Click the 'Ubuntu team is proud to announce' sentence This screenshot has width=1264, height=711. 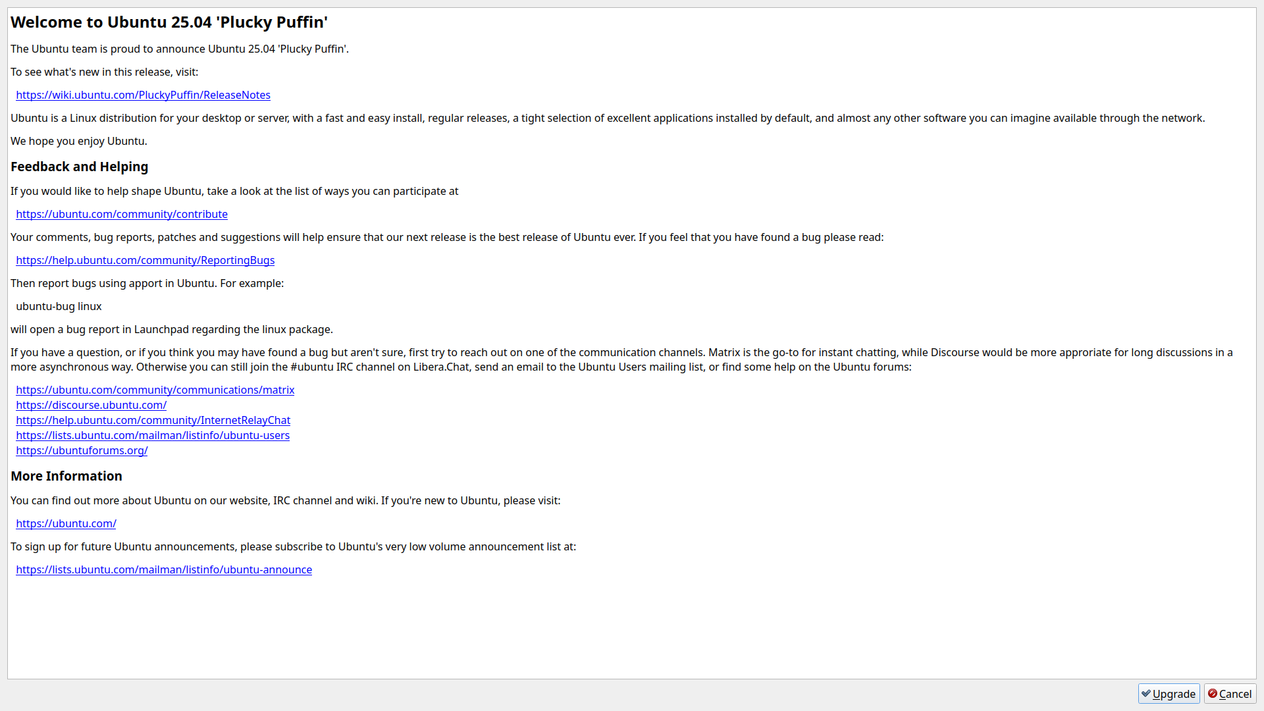[180, 49]
